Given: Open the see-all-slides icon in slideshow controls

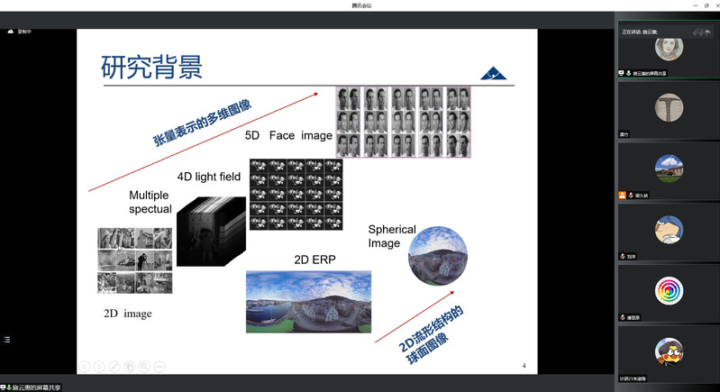Looking at the screenshot, I should pos(130,366).
